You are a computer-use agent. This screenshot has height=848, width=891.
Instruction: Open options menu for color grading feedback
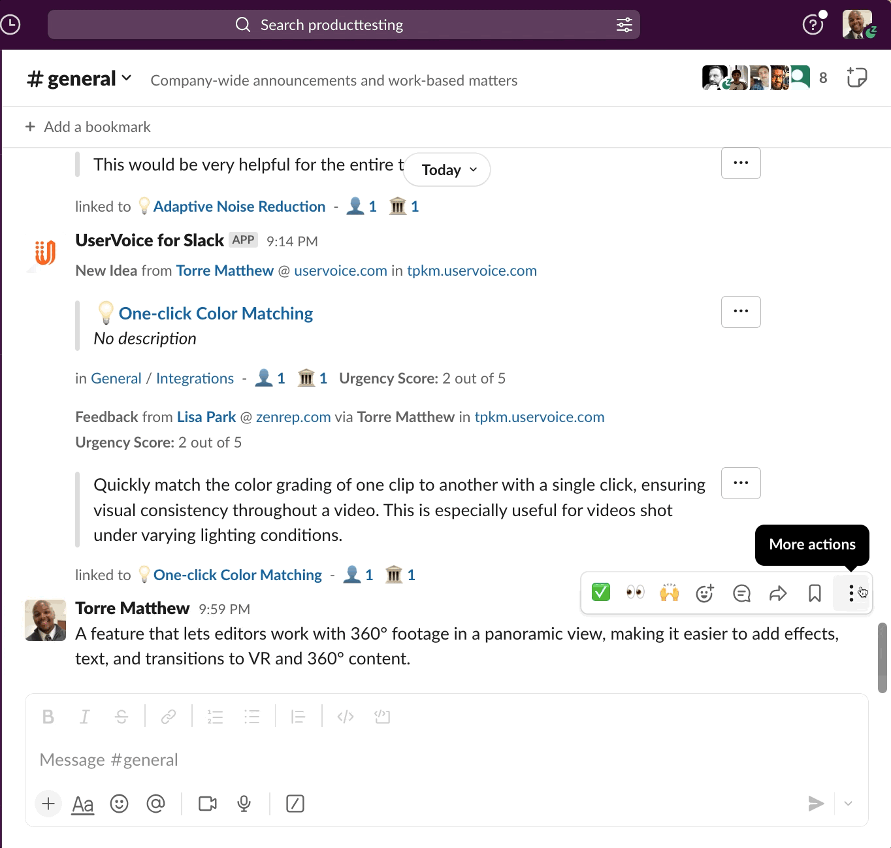[741, 483]
